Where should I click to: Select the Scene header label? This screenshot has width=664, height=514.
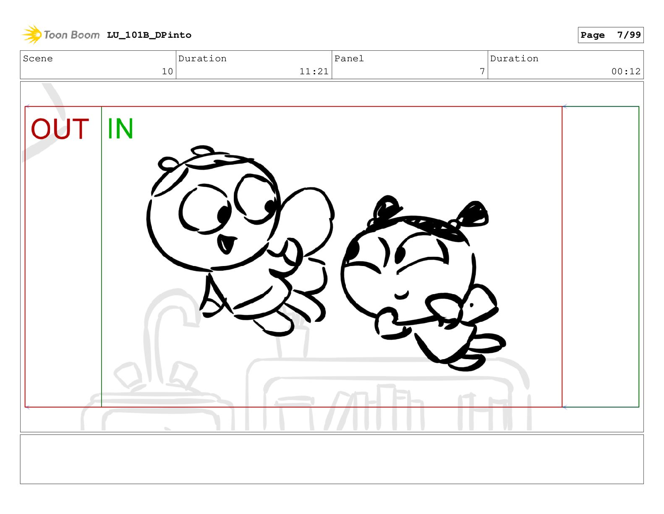click(x=38, y=59)
